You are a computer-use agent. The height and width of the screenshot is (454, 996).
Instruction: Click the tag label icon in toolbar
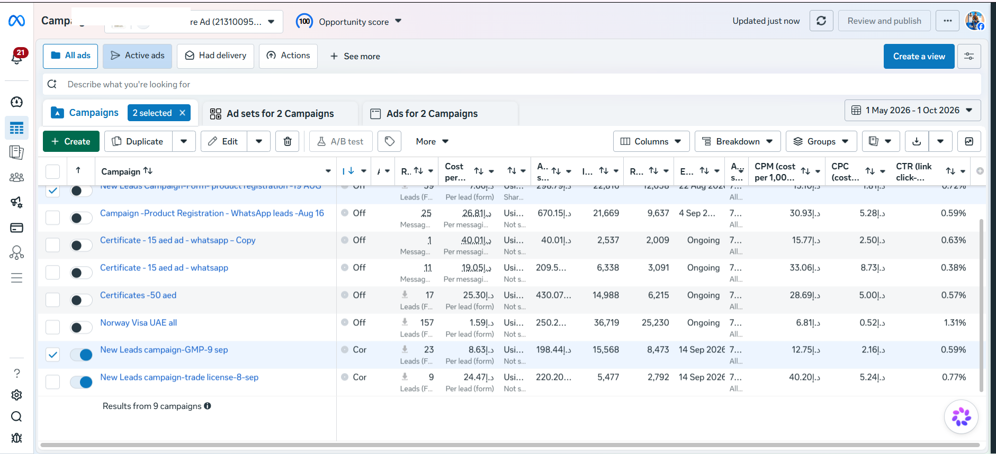390,141
